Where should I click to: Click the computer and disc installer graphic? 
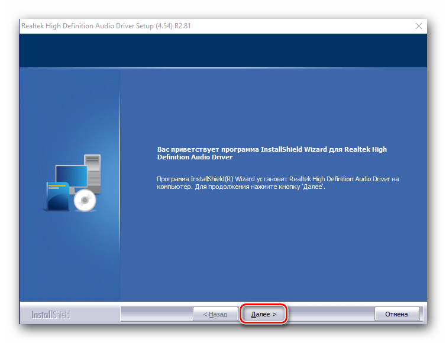pyautogui.click(x=73, y=183)
